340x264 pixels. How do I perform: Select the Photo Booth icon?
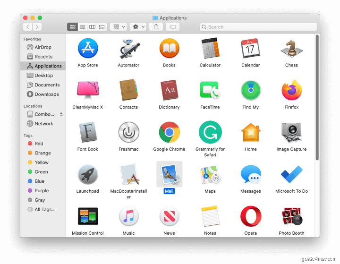click(x=291, y=216)
